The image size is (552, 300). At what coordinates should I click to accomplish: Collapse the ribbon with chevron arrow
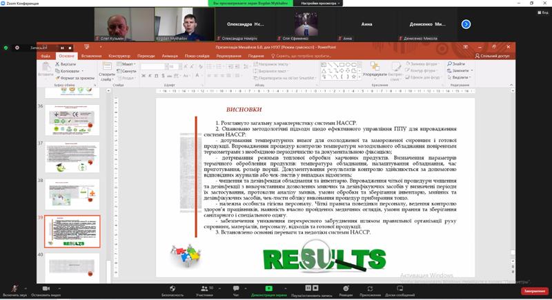coord(511,85)
